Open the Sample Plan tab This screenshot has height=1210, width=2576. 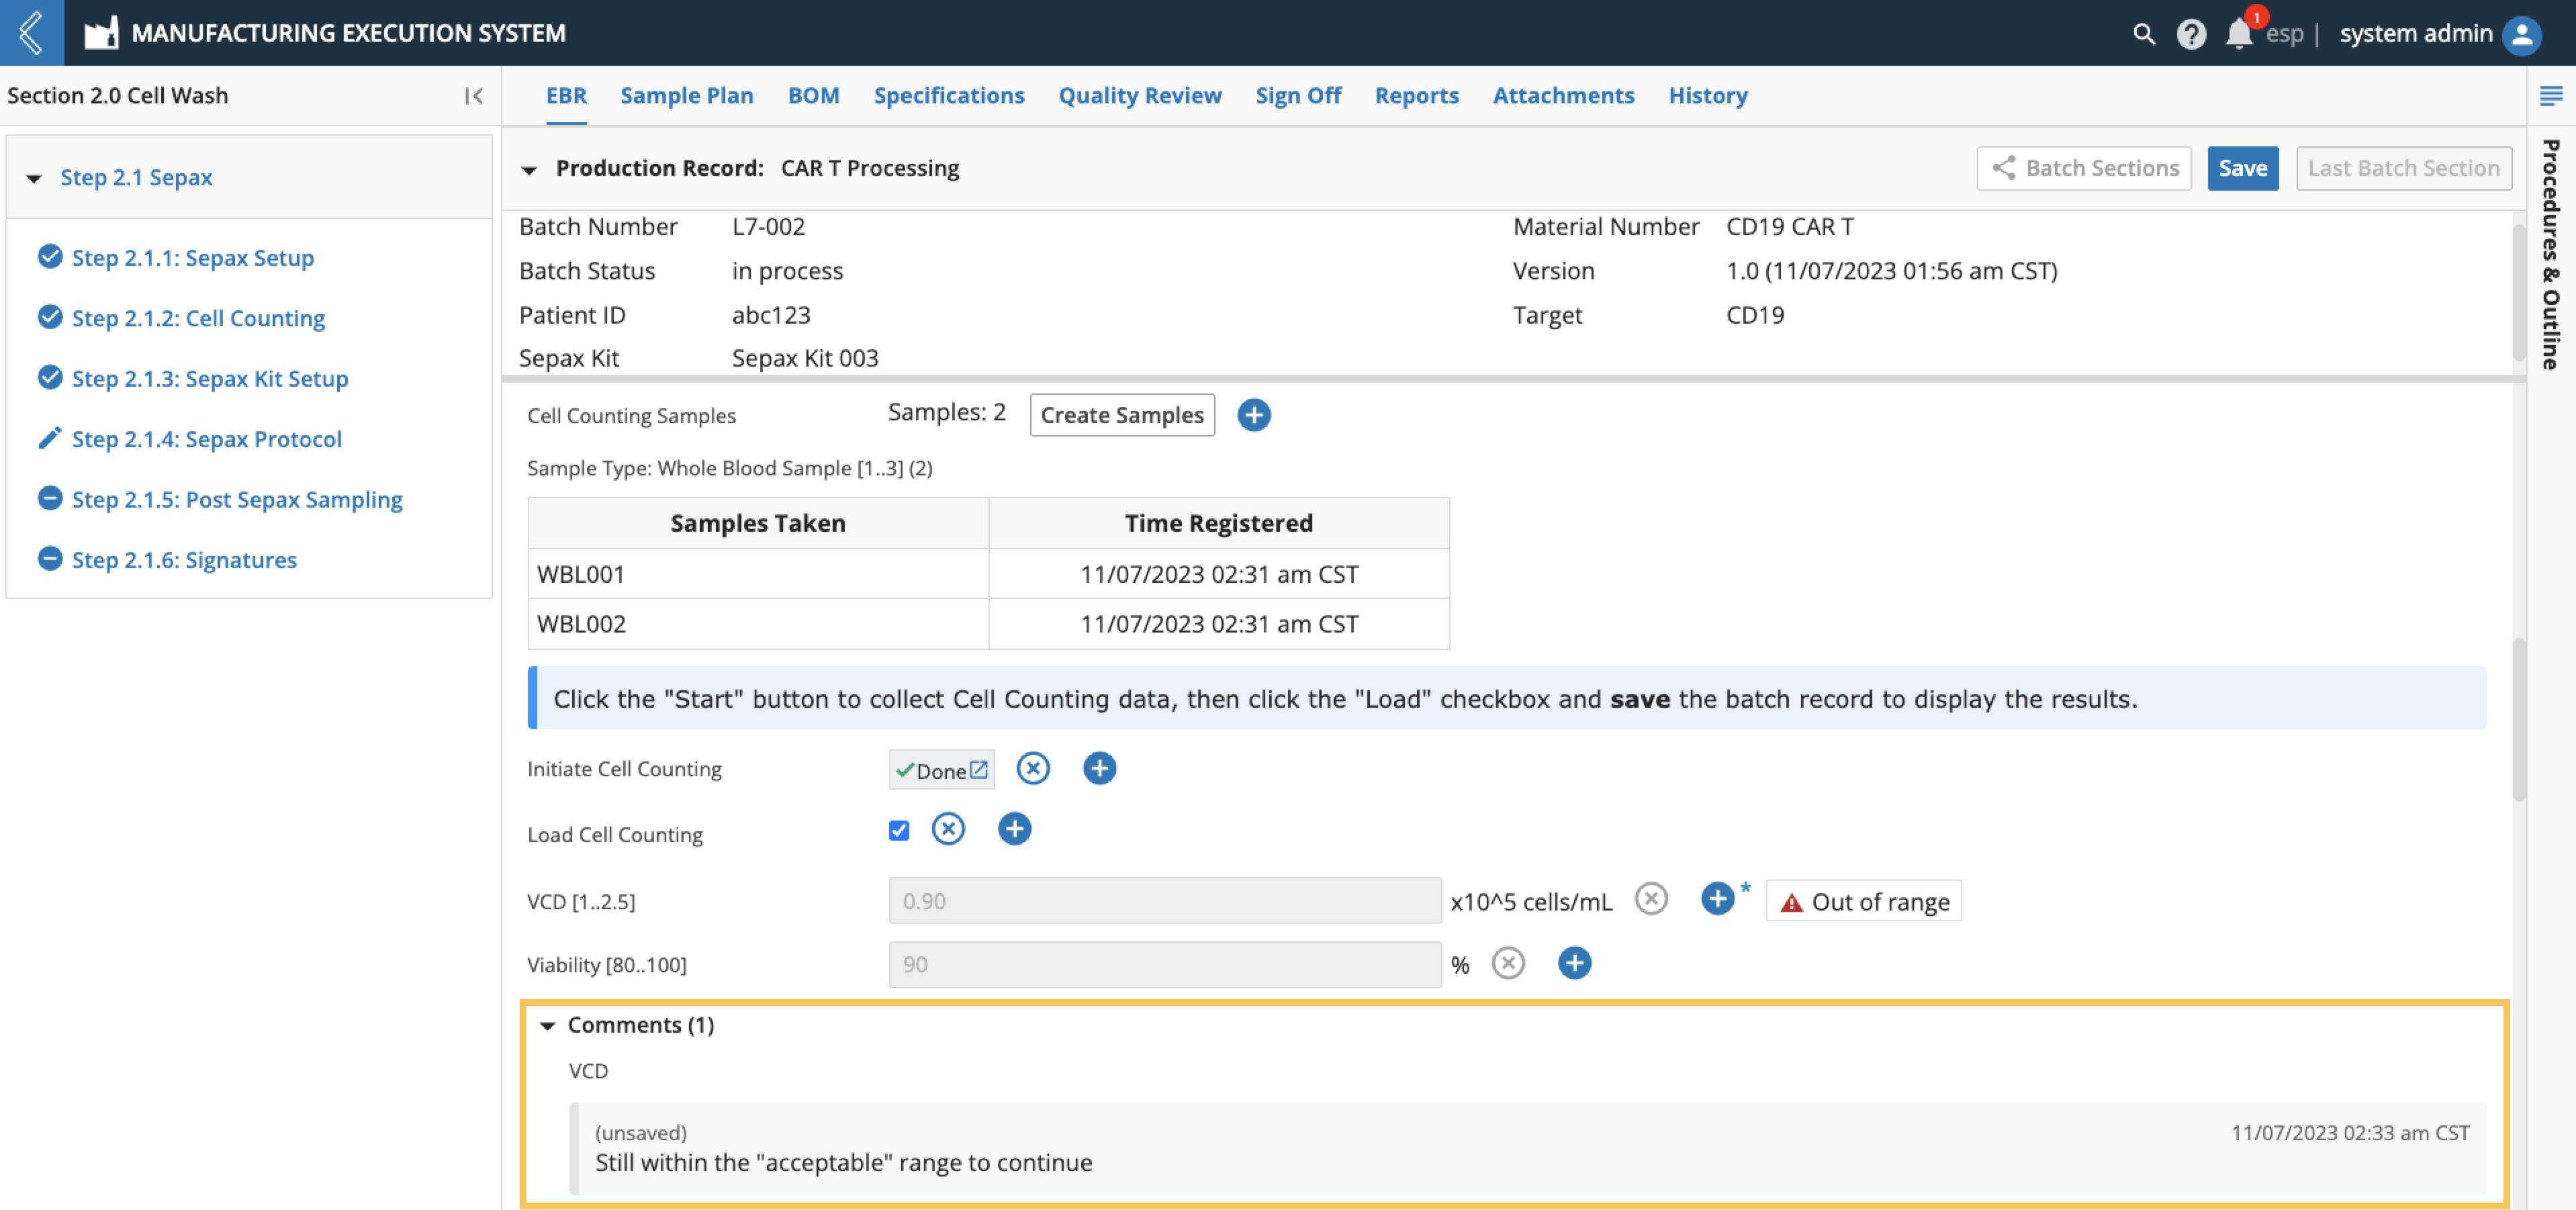pyautogui.click(x=686, y=96)
